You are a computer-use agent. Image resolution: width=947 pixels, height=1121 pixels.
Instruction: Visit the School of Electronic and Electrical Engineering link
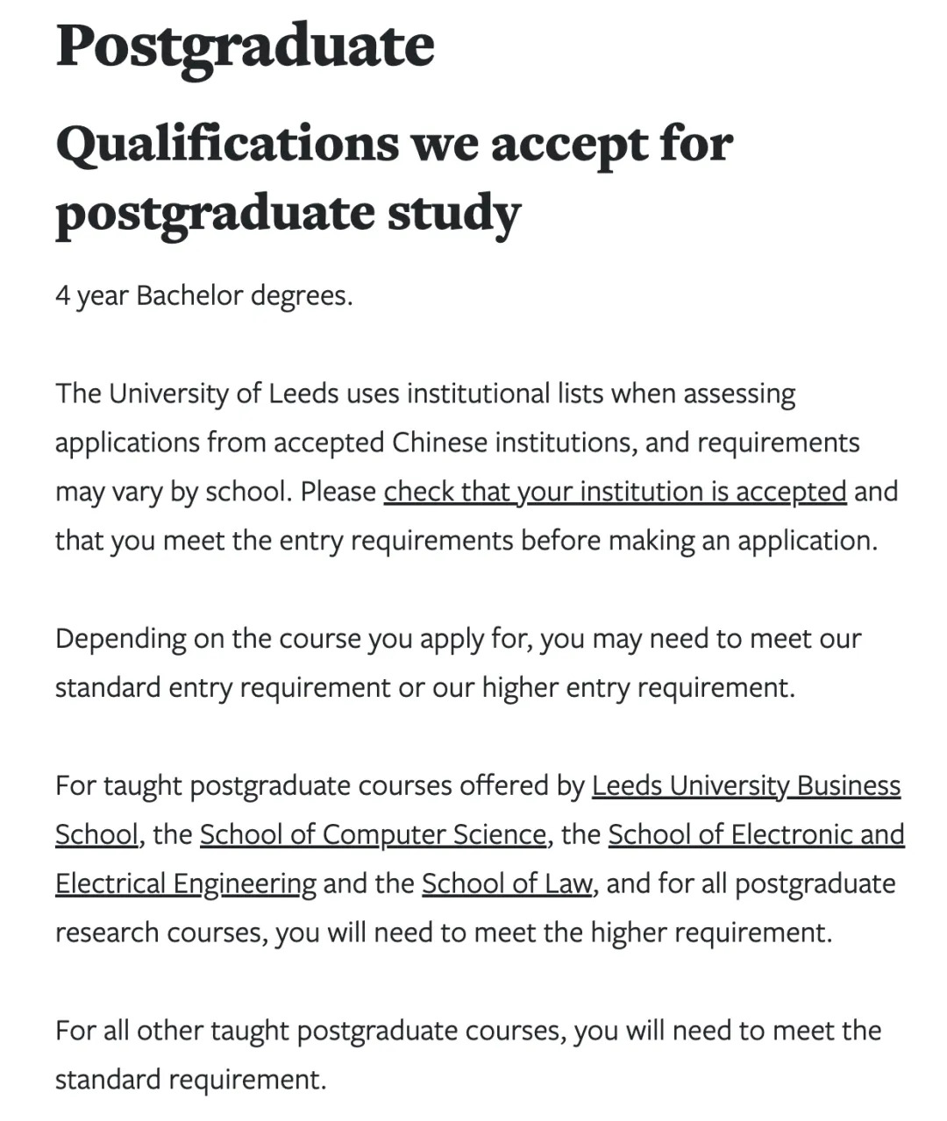(x=756, y=835)
